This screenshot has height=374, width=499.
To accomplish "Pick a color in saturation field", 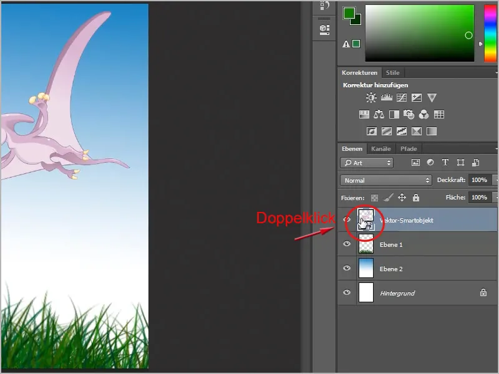I will click(419, 33).
